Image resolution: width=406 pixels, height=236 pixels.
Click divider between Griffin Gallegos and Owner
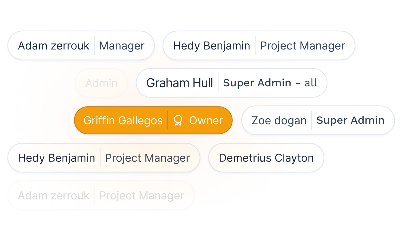click(x=168, y=120)
